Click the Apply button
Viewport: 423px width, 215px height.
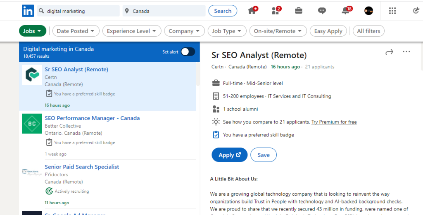pos(230,155)
